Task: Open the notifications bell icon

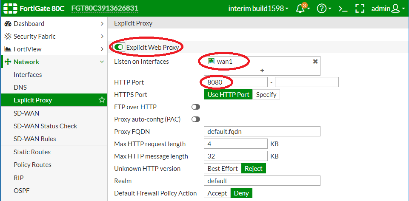Action: point(300,9)
